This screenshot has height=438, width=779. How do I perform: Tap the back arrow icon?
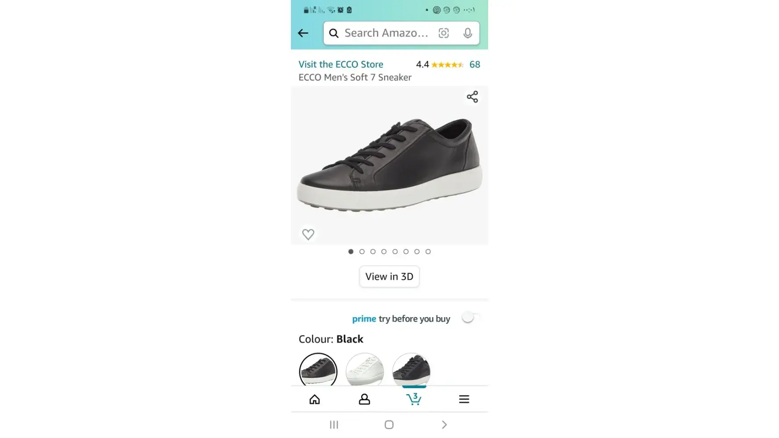coord(303,33)
